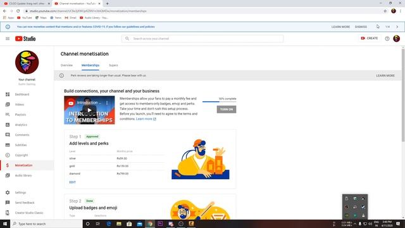The image size is (405, 228).
Task: Open the Windows notification center icon
Action: 398,224
